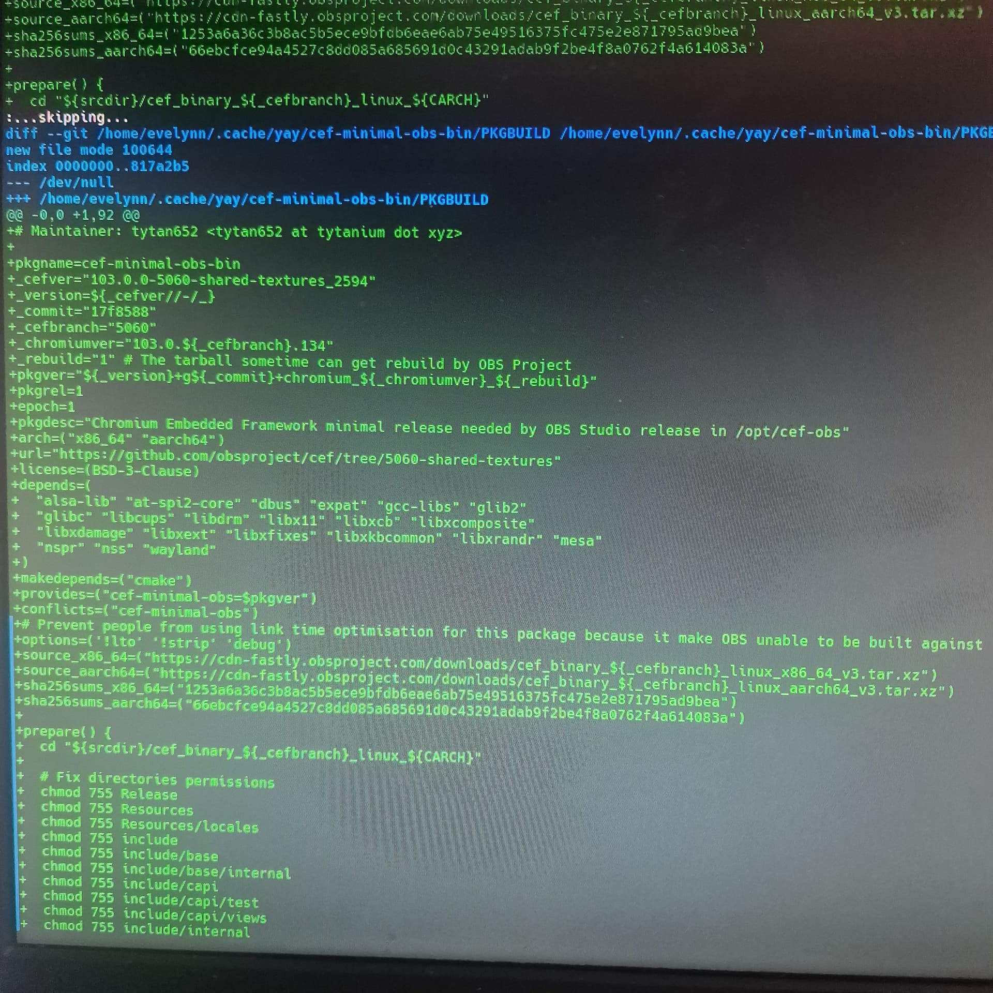Viewport: 993px width, 993px height.
Task: Click the lower 'source_aarch64=' URL line
Action: point(485,680)
